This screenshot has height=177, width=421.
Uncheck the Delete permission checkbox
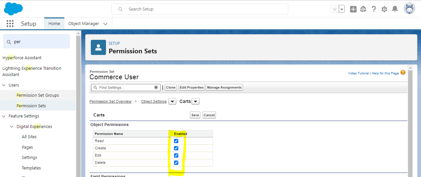coord(176,163)
